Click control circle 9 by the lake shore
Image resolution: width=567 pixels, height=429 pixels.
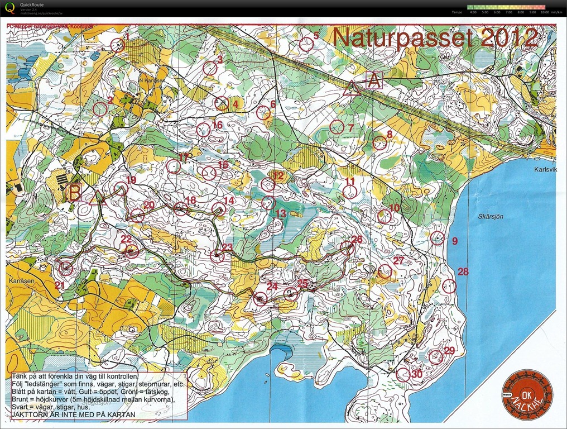(438, 239)
